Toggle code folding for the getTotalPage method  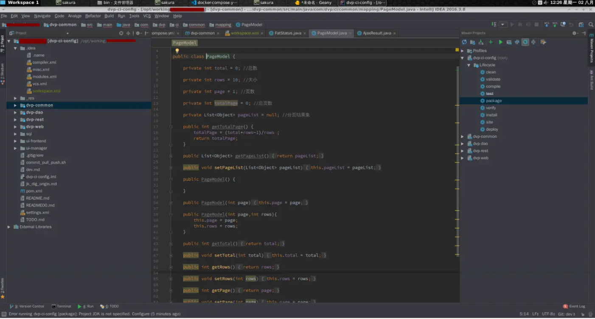coord(171,126)
